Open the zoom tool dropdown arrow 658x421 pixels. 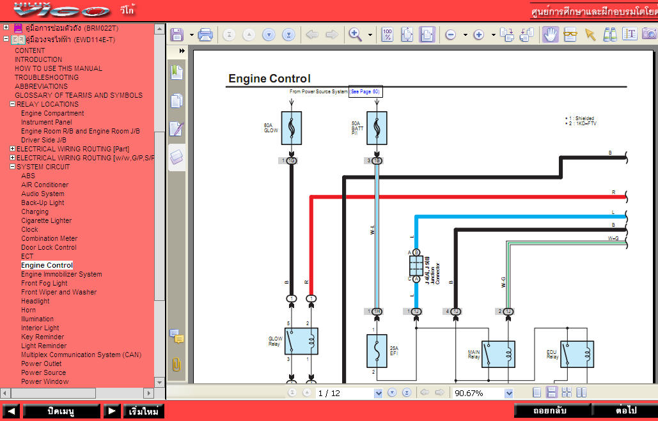click(x=370, y=34)
